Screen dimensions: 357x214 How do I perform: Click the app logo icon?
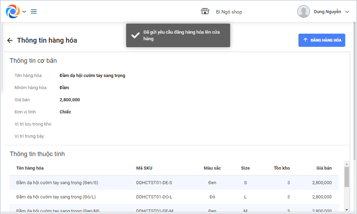(x=13, y=11)
